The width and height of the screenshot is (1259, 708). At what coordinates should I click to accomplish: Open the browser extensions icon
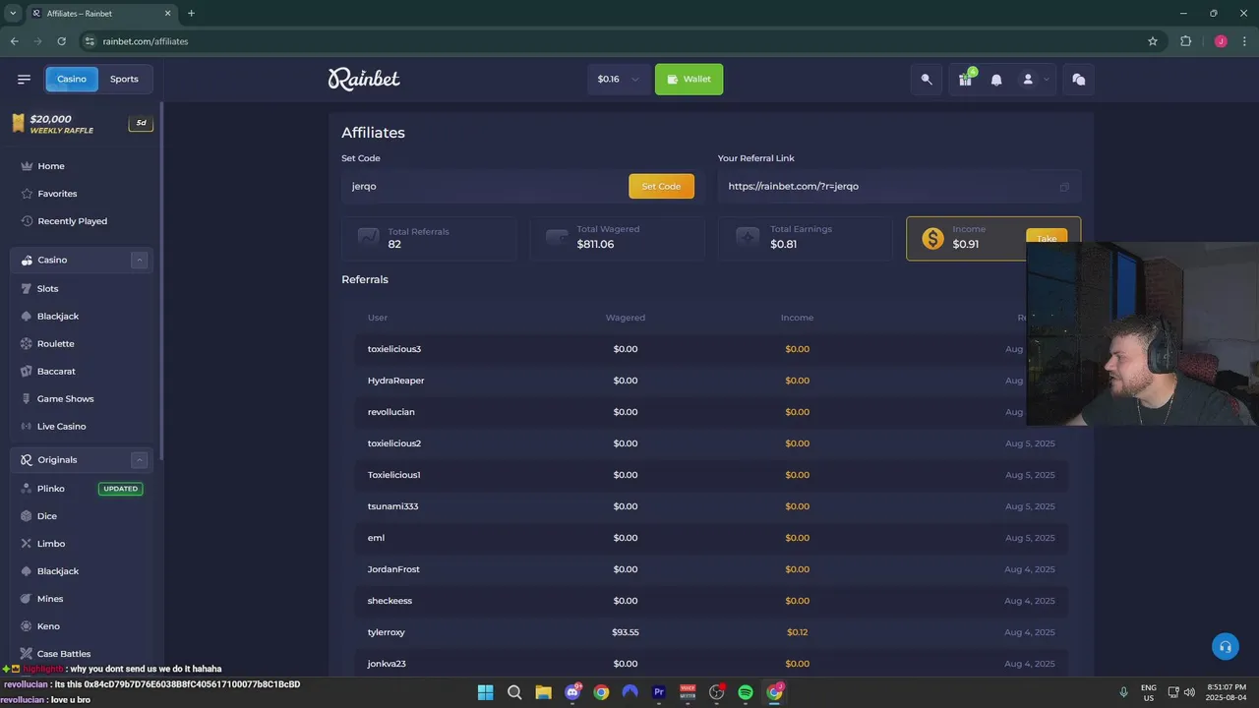(1185, 41)
